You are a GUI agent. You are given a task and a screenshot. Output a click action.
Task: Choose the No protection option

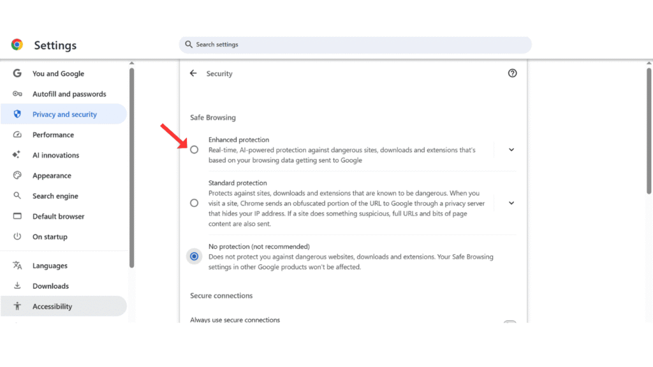tap(194, 256)
